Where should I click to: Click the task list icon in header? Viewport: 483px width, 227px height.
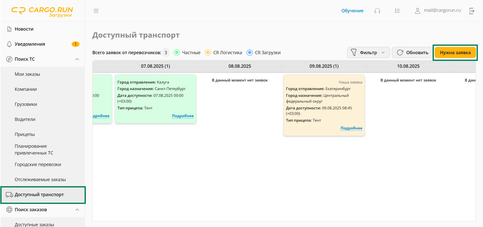tap(397, 11)
